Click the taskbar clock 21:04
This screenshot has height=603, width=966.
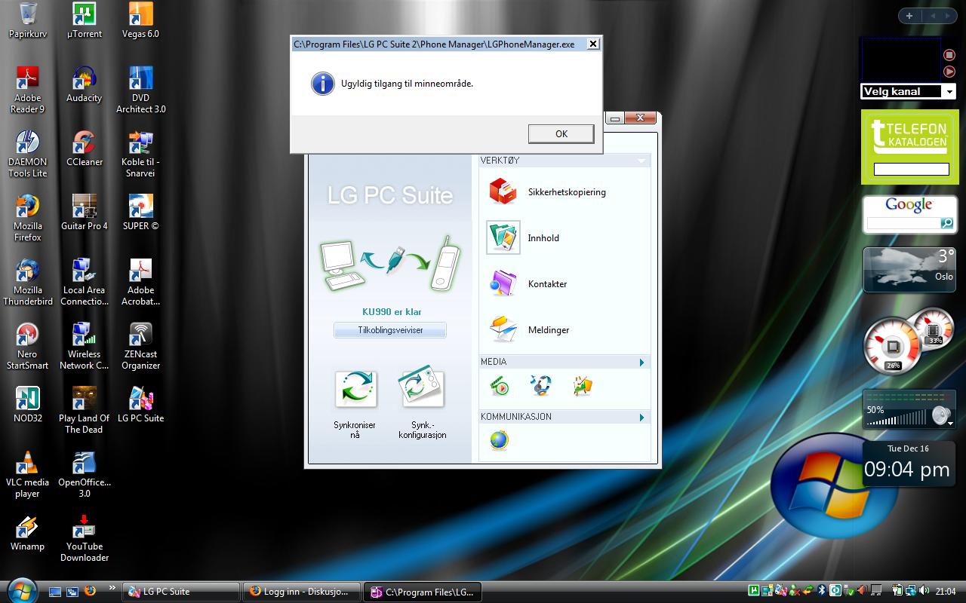tap(946, 592)
